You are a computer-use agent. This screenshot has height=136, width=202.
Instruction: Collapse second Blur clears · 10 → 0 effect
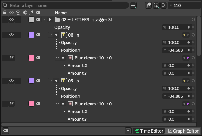click(x=57, y=104)
